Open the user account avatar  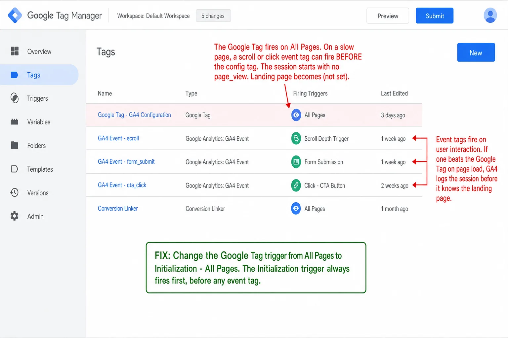click(490, 16)
